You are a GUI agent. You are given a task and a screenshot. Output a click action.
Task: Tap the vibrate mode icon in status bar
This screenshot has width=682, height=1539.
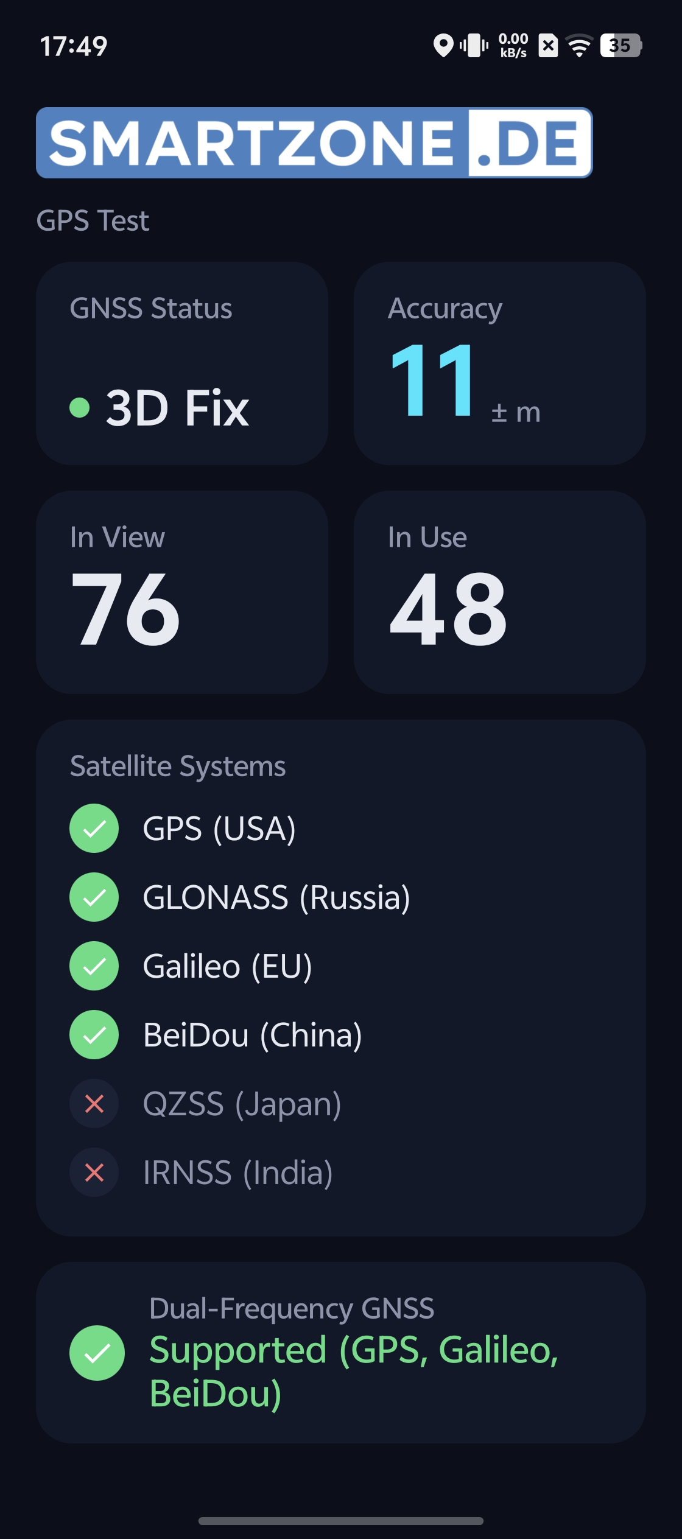pos(474,46)
